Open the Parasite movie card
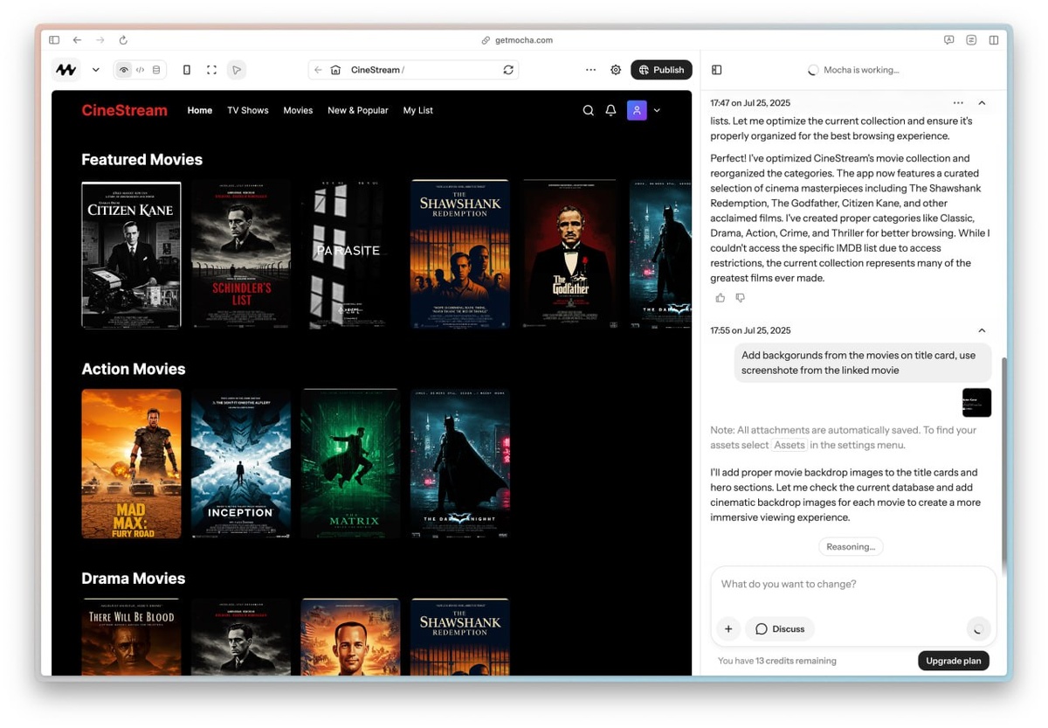The width and height of the screenshot is (1048, 728). [x=350, y=254]
